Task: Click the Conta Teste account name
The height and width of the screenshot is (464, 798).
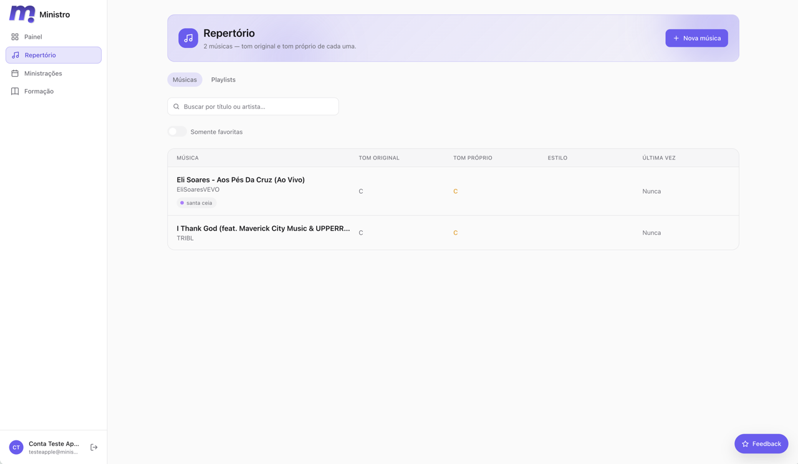Action: tap(54, 443)
